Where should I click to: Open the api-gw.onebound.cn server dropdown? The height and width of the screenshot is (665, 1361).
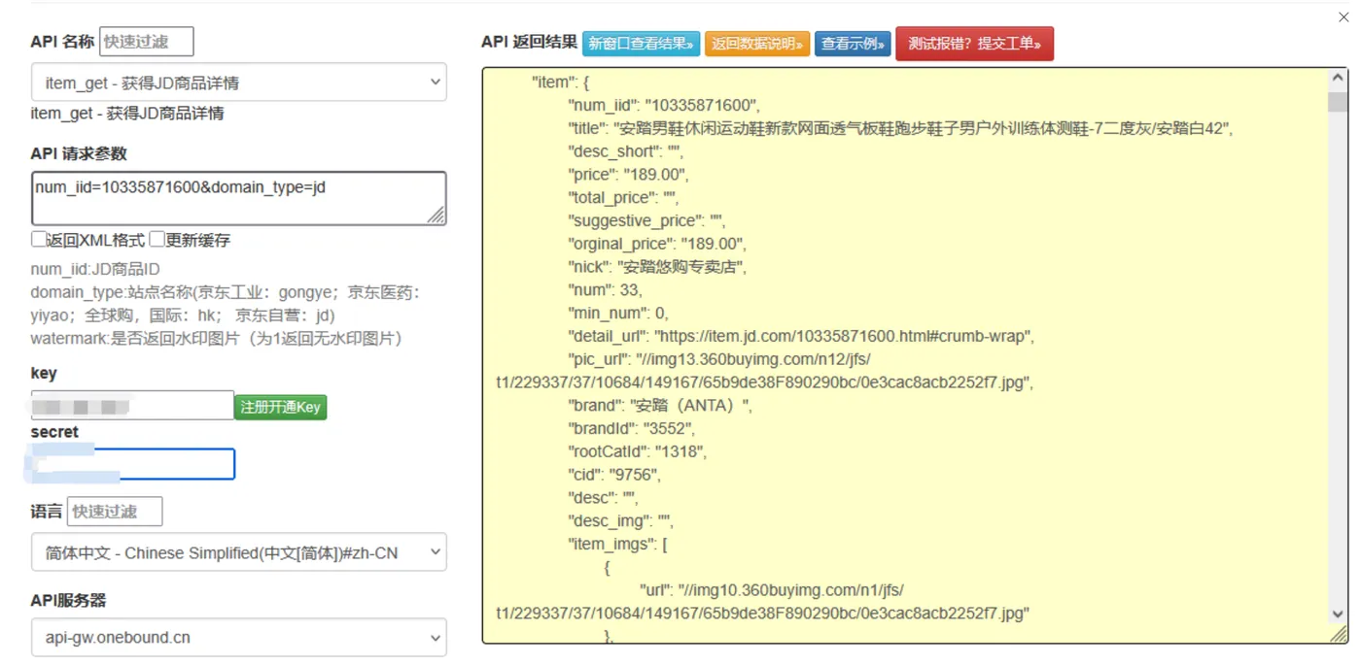point(238,638)
